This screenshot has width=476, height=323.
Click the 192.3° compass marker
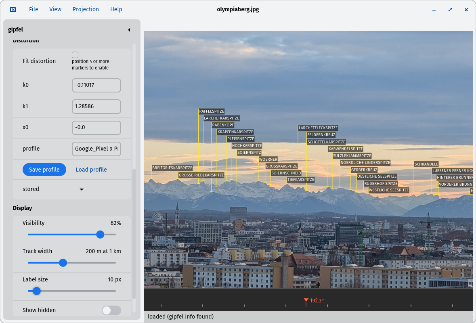coord(306,300)
